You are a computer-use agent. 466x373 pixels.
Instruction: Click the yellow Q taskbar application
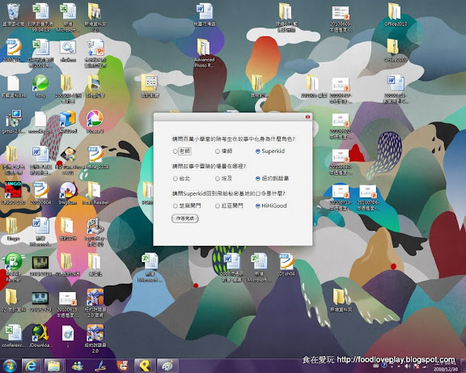pyautogui.click(x=145, y=366)
